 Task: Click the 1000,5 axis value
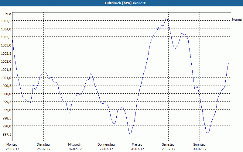click(6, 86)
